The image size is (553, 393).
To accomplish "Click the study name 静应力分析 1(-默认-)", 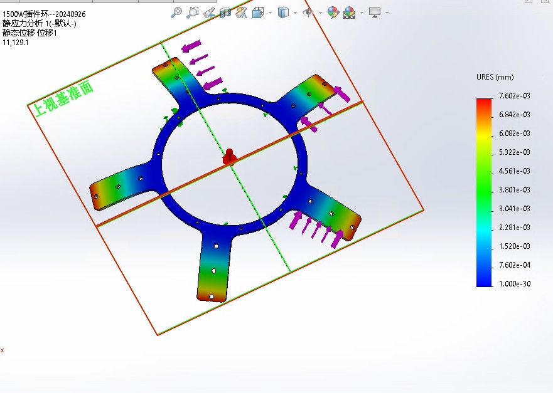I will click(x=40, y=24).
